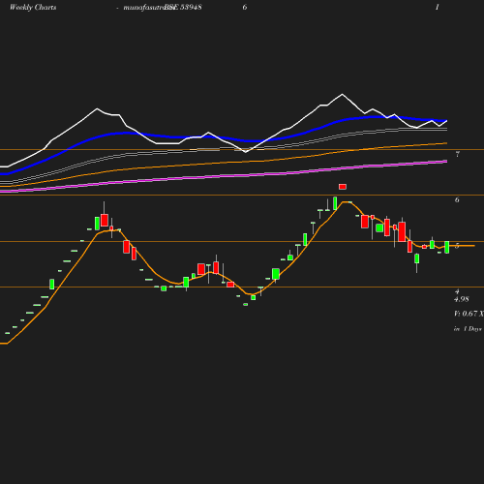Click the 'in 1 Days' label
484x484 pixels.
[x=468, y=329]
